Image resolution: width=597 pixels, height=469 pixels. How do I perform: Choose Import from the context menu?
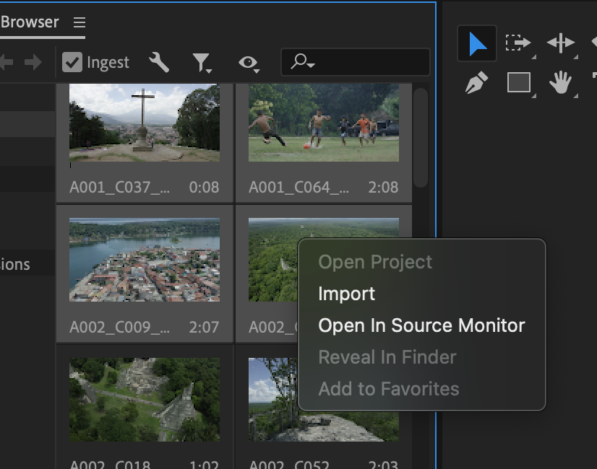point(346,294)
